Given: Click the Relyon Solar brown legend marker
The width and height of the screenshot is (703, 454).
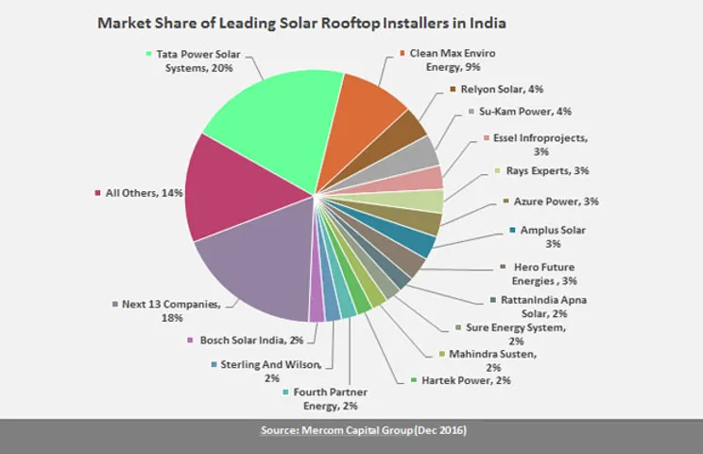Looking at the screenshot, I should 453,89.
